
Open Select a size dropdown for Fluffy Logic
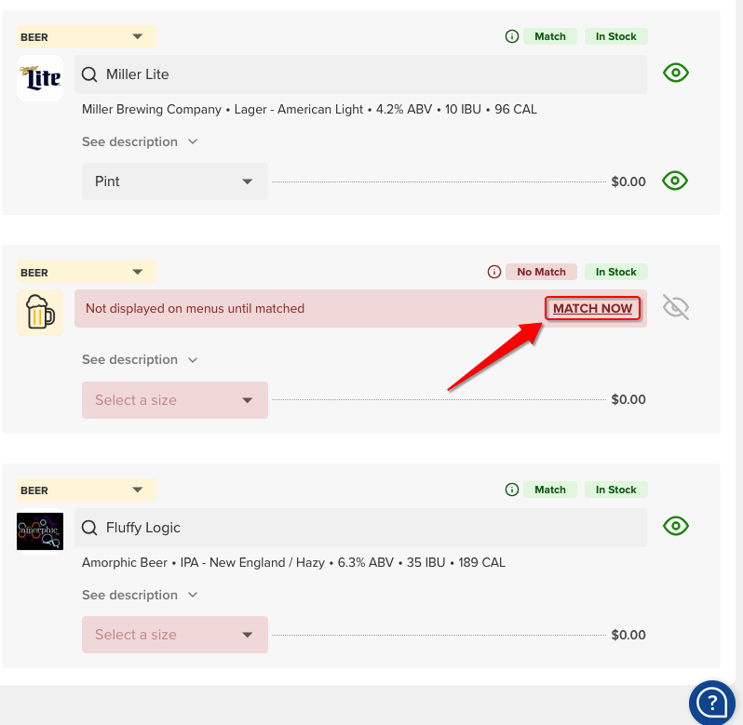[x=174, y=635]
